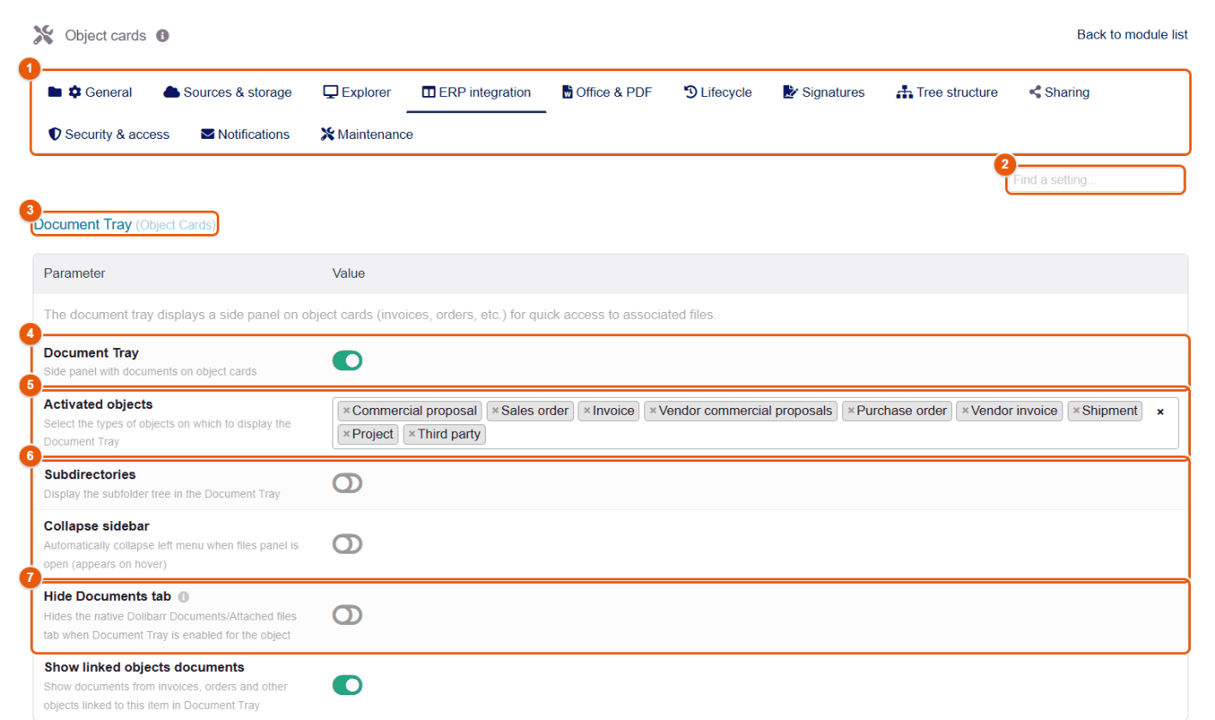Disable the Document Tray toggle
This screenshot has width=1215, height=720.
coord(348,361)
